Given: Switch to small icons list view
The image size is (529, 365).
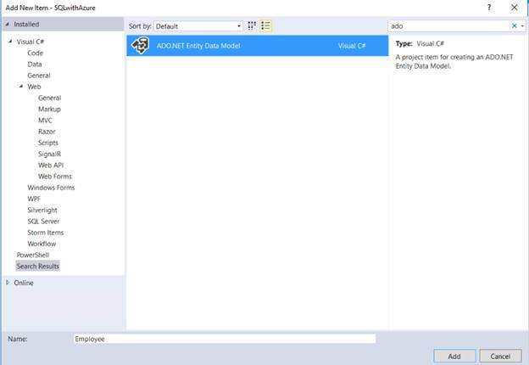Looking at the screenshot, I should point(266,25).
